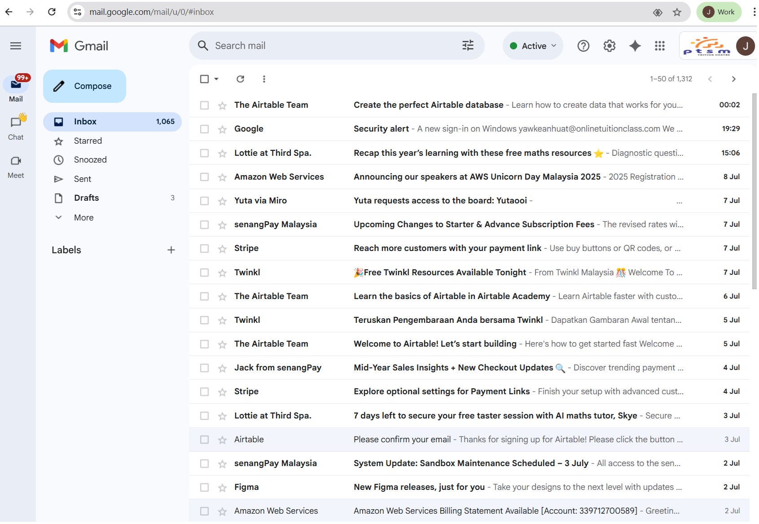Refresh the inbox

[241, 79]
